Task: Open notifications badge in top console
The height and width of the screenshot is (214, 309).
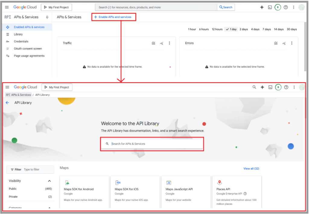Action: (x=278, y=7)
